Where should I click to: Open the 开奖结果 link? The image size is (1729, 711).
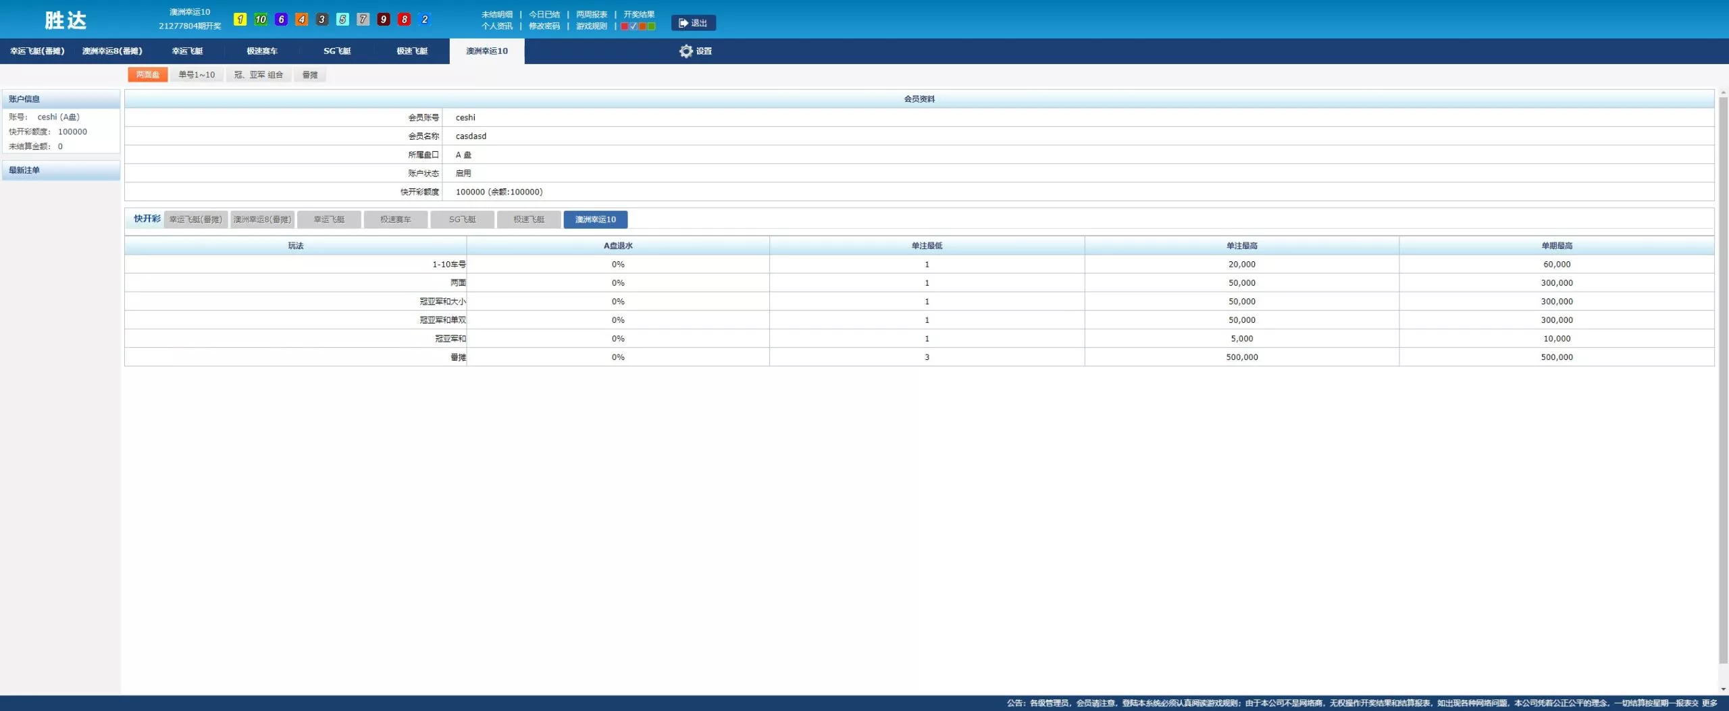pyautogui.click(x=638, y=14)
